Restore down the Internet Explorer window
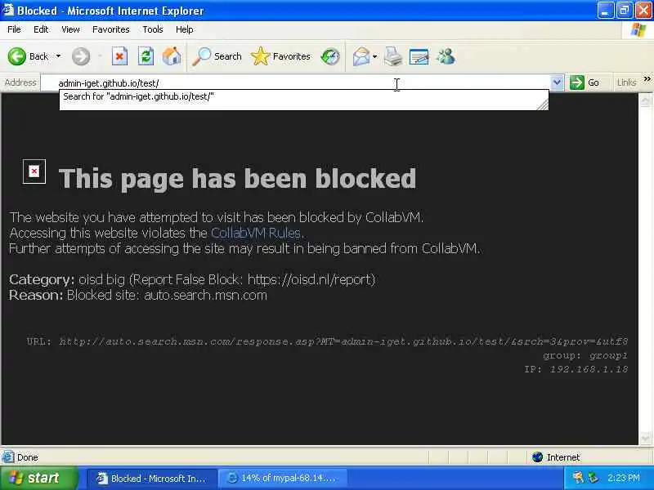 coord(624,10)
